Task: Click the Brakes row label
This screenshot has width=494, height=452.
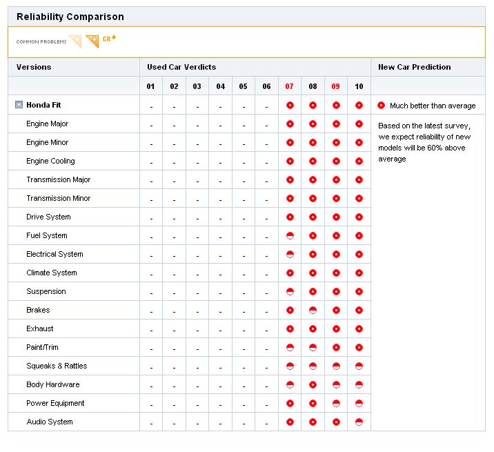Action: [38, 310]
